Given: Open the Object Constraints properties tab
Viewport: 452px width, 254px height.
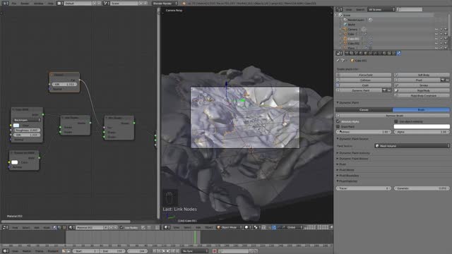Looking at the screenshot, I should pyautogui.click(x=370, y=54).
